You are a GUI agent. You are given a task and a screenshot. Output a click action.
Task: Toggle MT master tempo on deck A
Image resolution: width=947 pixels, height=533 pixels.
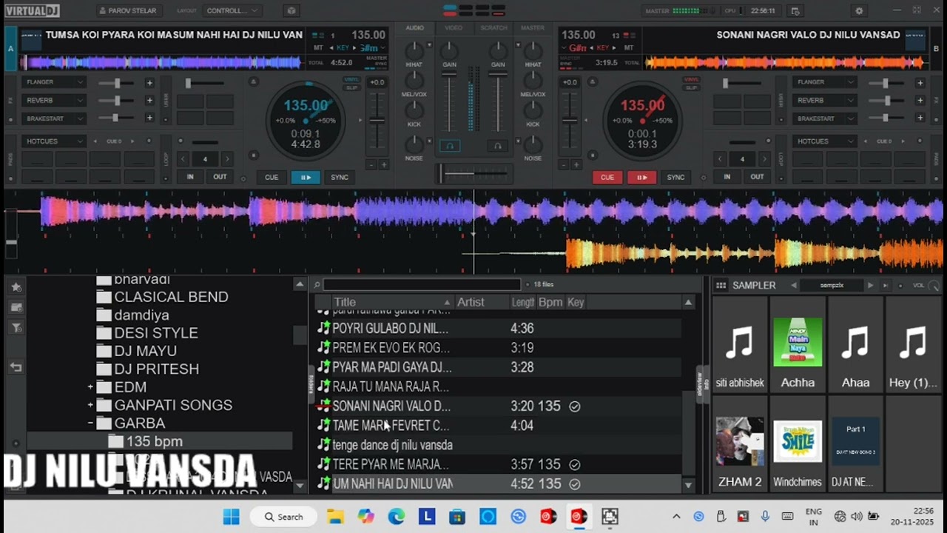tap(318, 47)
